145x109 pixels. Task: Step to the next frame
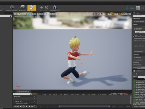pos(29,106)
